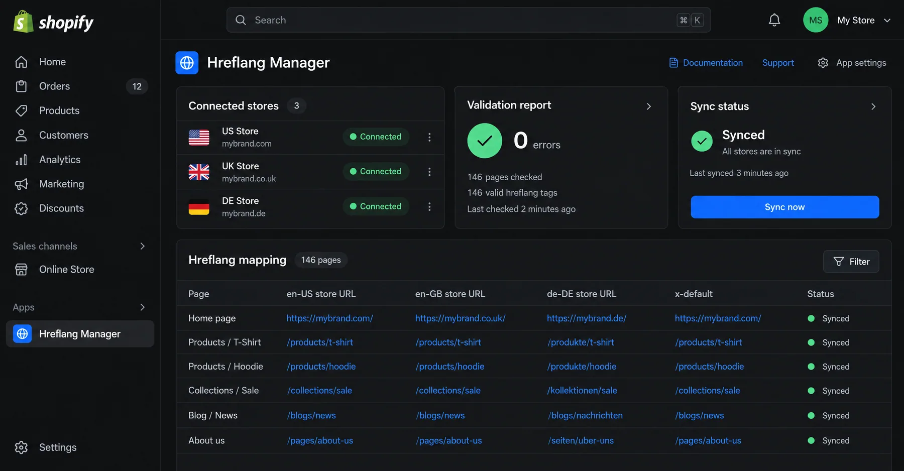Image resolution: width=904 pixels, height=471 pixels.
Task: Open the Documentation link
Action: 713,63
